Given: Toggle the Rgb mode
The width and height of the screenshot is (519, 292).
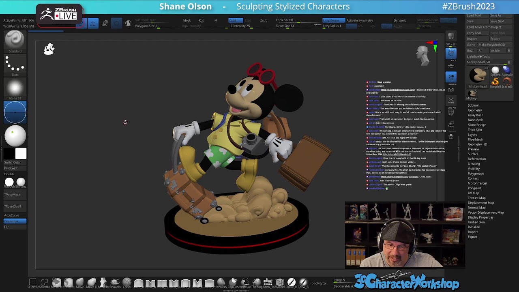Looking at the screenshot, I should [202, 20].
